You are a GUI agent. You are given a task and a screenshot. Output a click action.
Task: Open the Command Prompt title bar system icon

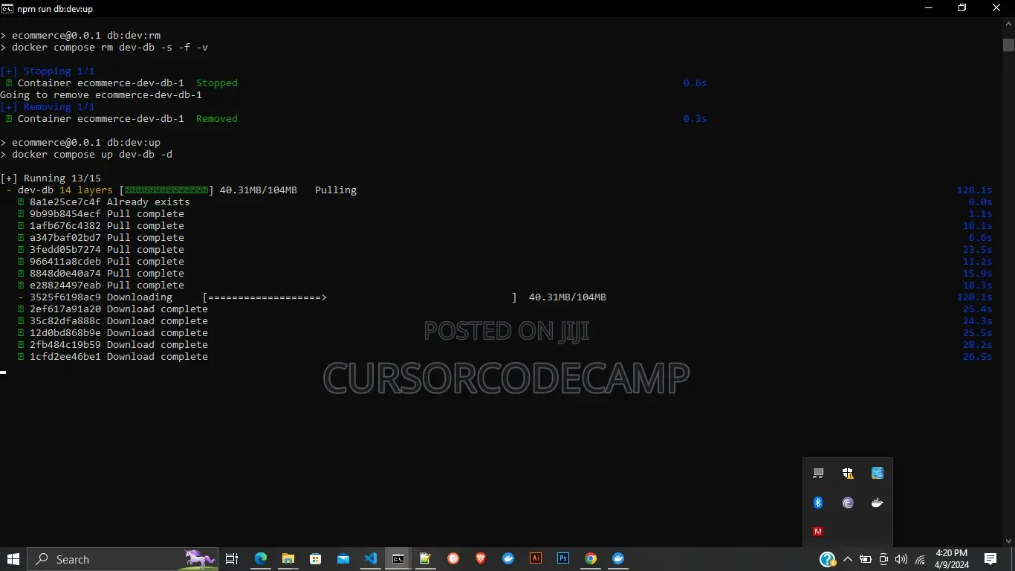pos(7,8)
